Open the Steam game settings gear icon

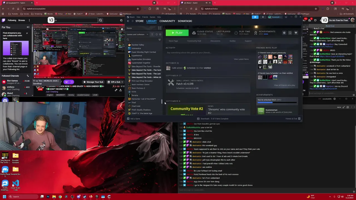pos(284,33)
